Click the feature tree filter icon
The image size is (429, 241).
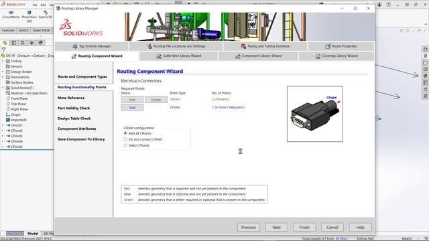(3, 50)
